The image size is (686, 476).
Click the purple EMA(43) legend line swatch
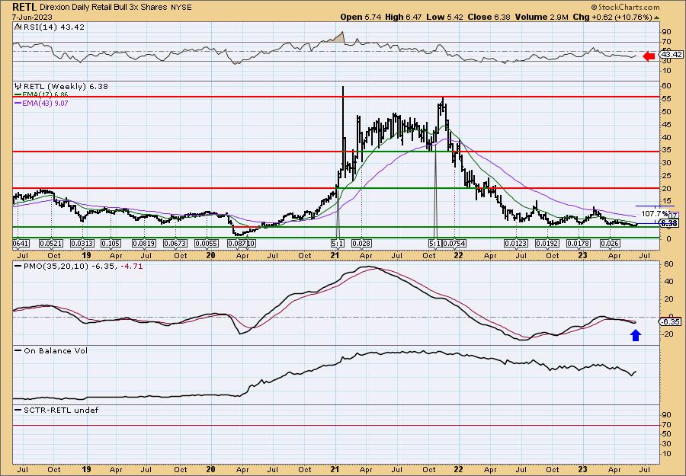pos(19,103)
